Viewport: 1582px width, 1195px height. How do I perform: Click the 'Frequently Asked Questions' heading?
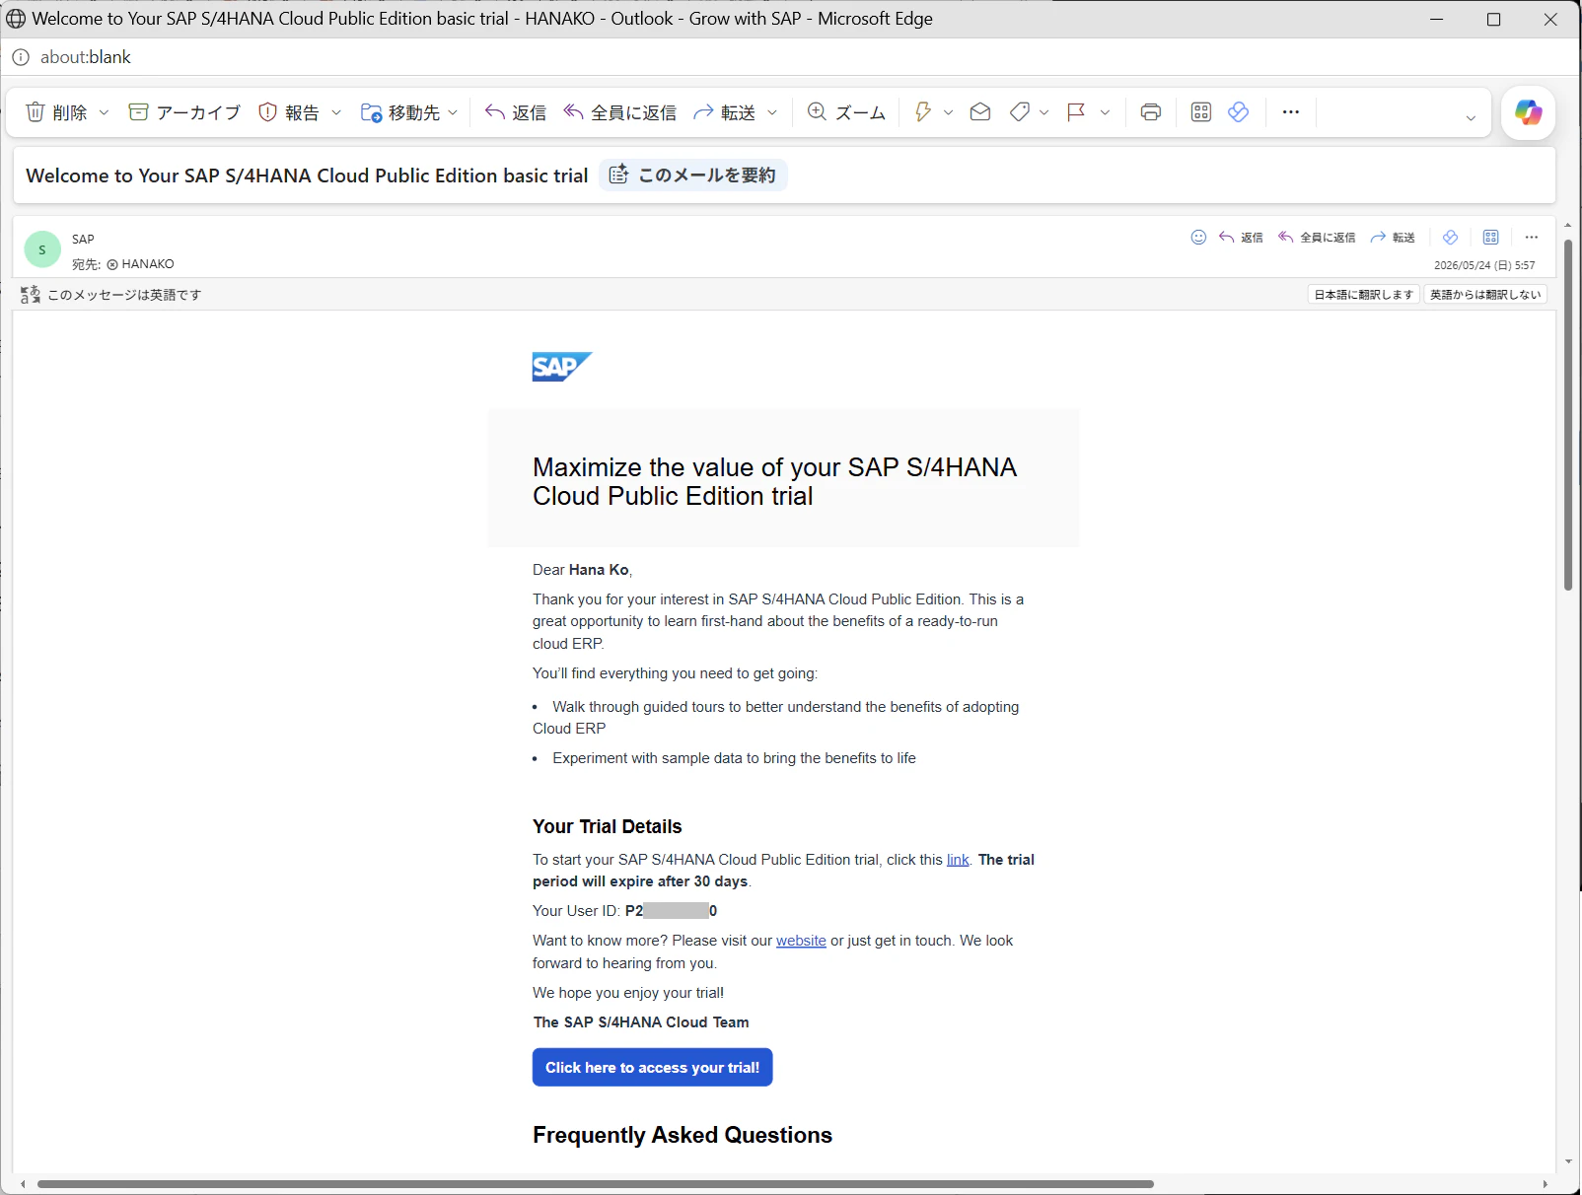[x=683, y=1135]
